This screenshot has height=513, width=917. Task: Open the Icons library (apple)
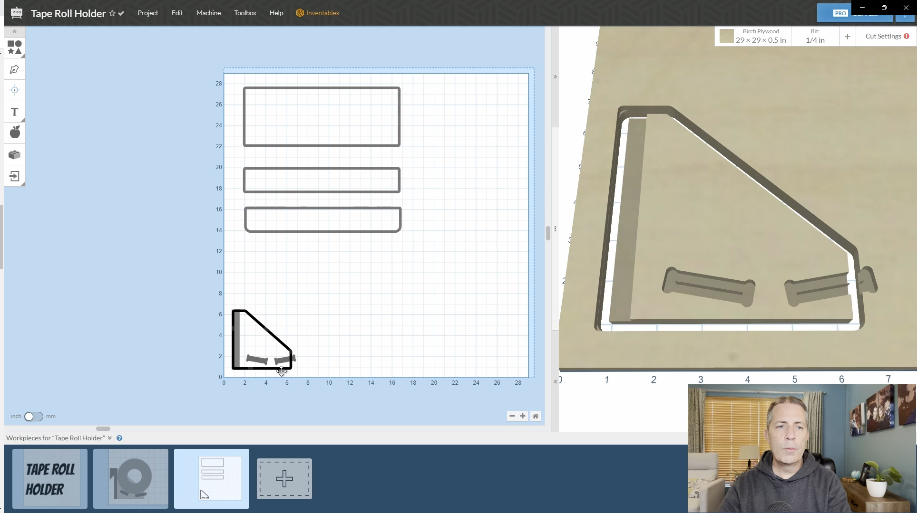[15, 133]
